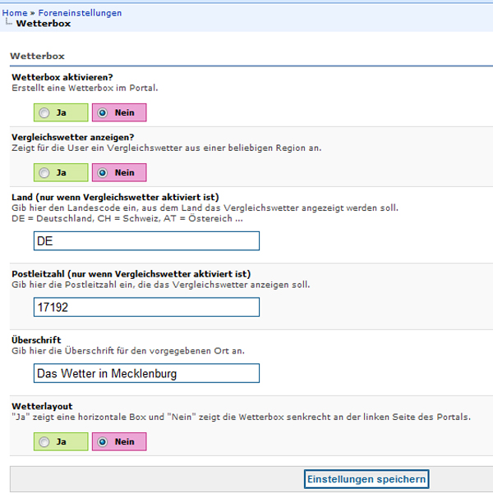Open the Home breadcrumb link
493x502 pixels.
coord(15,13)
